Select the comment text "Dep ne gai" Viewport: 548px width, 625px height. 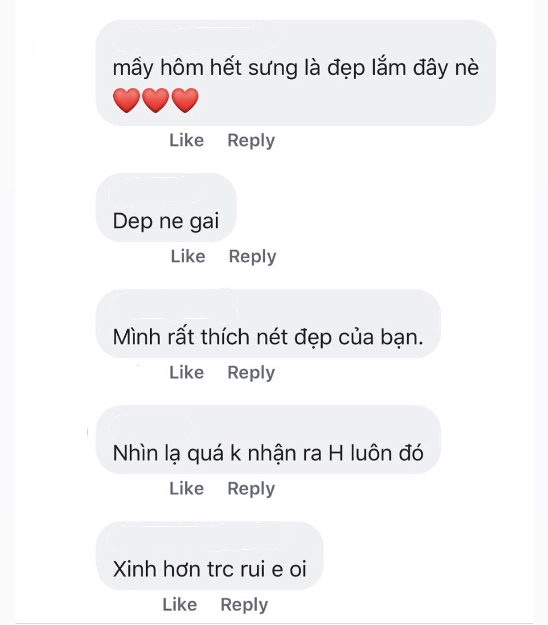(x=166, y=221)
